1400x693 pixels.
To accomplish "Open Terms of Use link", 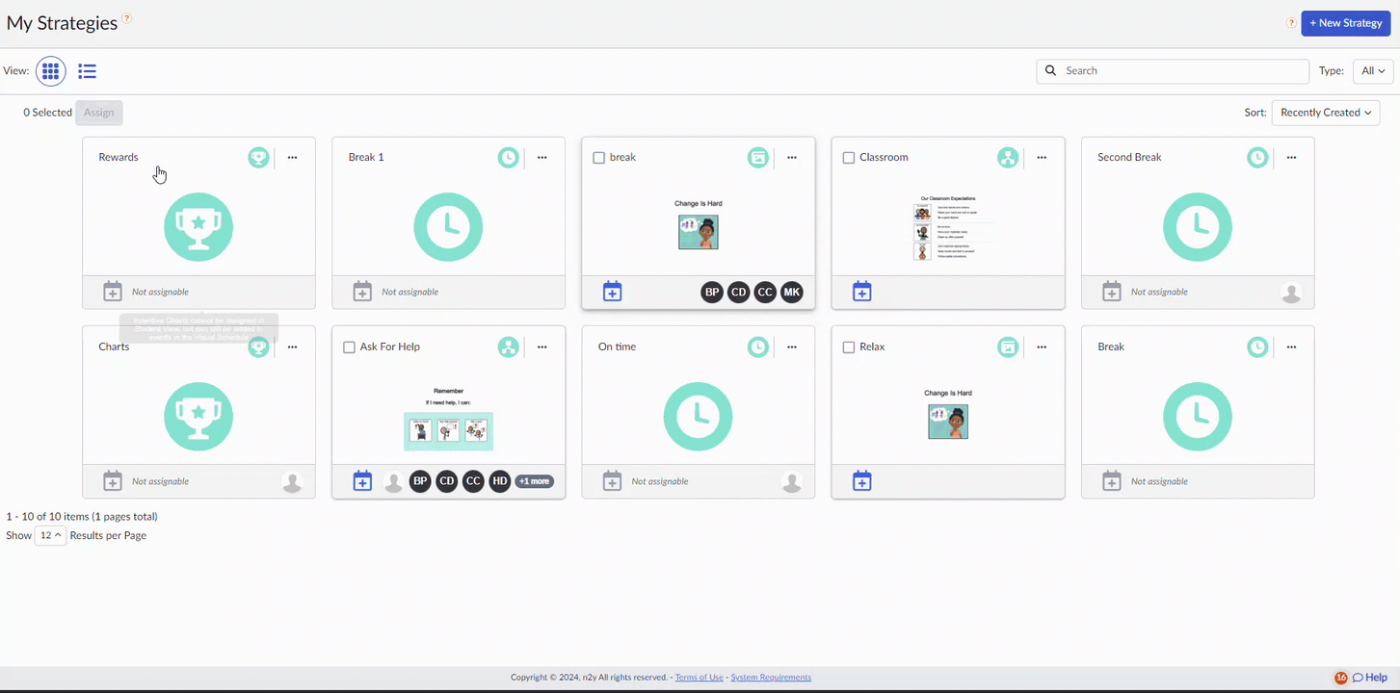I will tap(700, 678).
